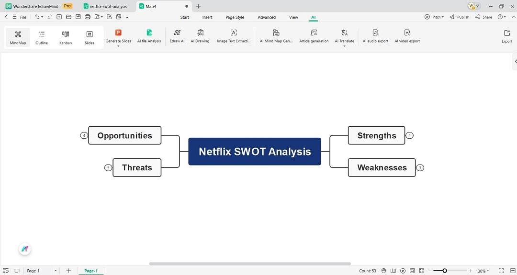This screenshot has width=517, height=275.
Task: Click floating Edraw AI assistant bubble
Action: (x=25, y=249)
